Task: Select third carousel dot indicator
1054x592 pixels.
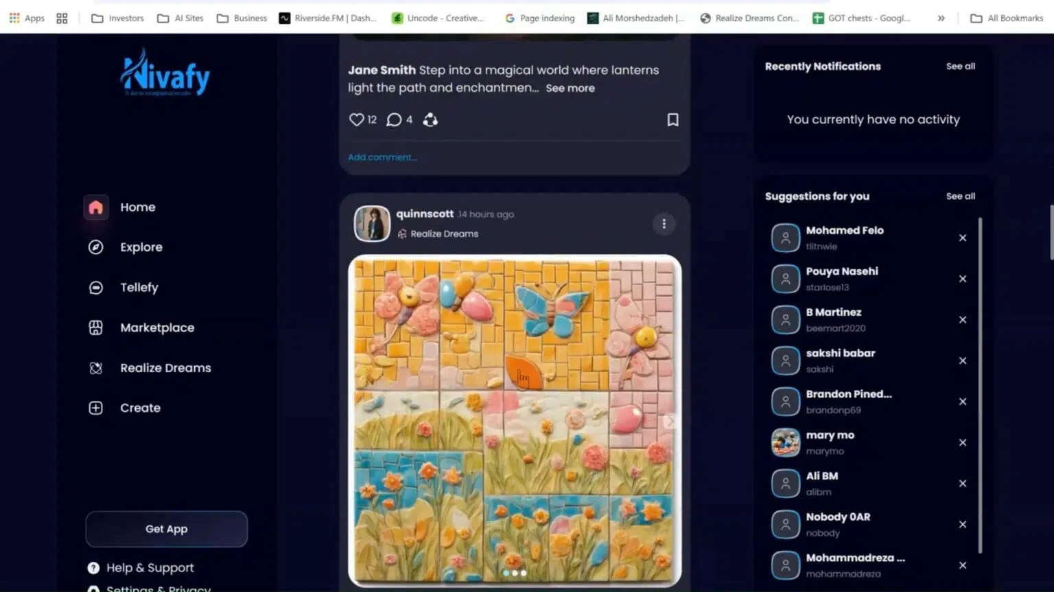Action: coord(524,573)
